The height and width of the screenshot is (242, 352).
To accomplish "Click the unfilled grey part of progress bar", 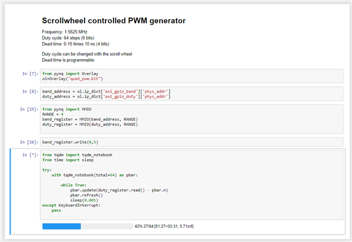I will 107,226.
